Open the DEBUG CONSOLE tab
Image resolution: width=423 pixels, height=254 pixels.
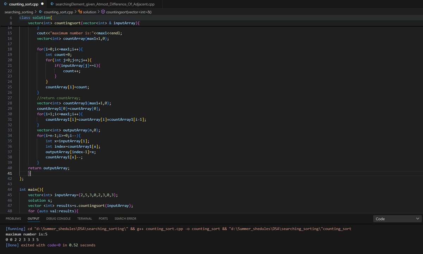click(x=59, y=218)
